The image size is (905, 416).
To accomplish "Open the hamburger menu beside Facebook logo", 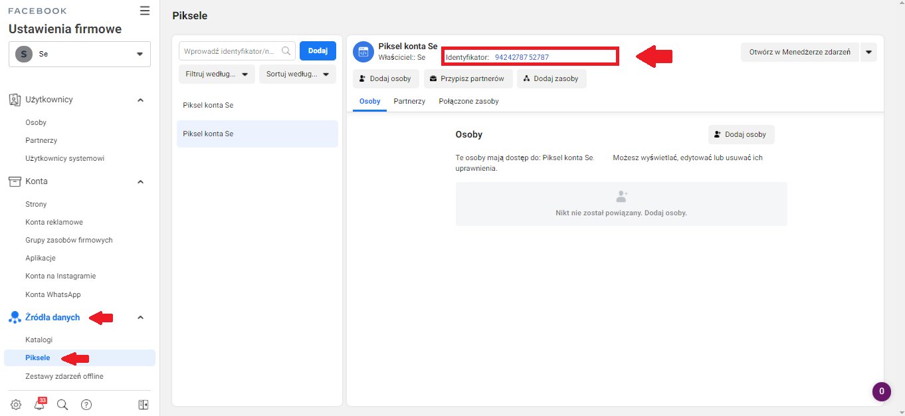I will click(x=145, y=11).
